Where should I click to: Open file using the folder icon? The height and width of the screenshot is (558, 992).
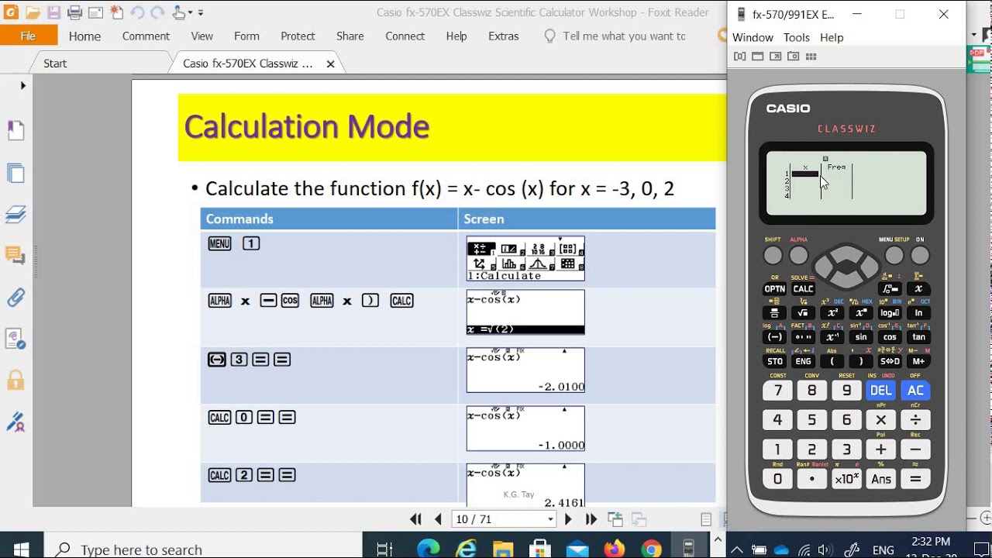(x=33, y=12)
